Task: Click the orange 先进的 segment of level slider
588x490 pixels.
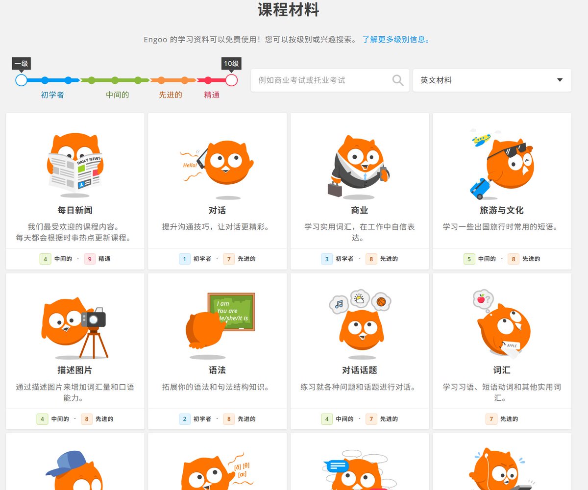Action: [173, 80]
